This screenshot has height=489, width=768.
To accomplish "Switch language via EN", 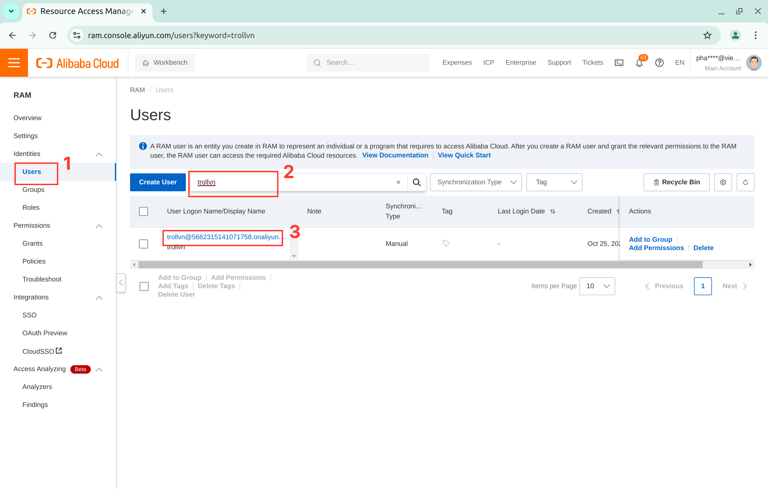I will [679, 63].
